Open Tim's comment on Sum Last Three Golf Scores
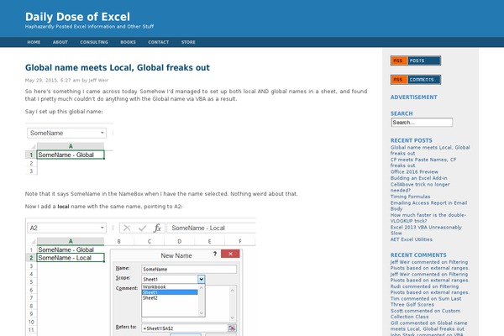The image size is (504, 336). click(x=426, y=302)
